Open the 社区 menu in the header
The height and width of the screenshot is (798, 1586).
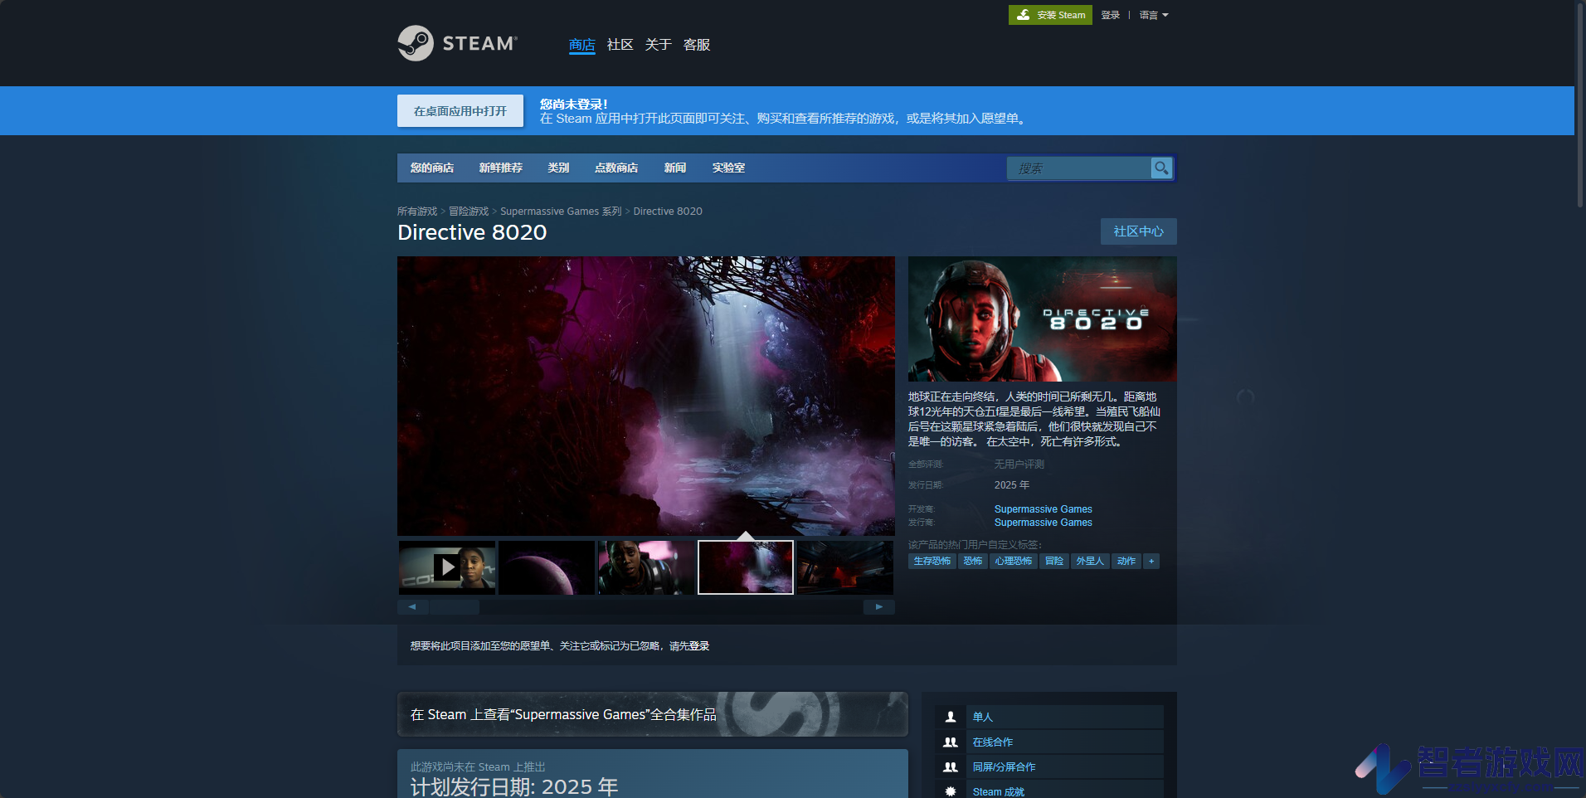[620, 45]
